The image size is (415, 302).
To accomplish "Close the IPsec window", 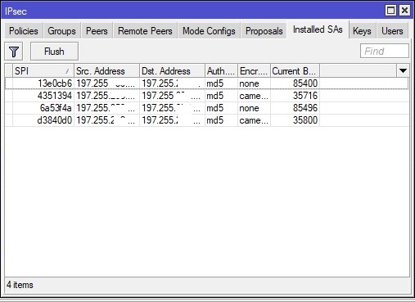I will tap(404, 11).
